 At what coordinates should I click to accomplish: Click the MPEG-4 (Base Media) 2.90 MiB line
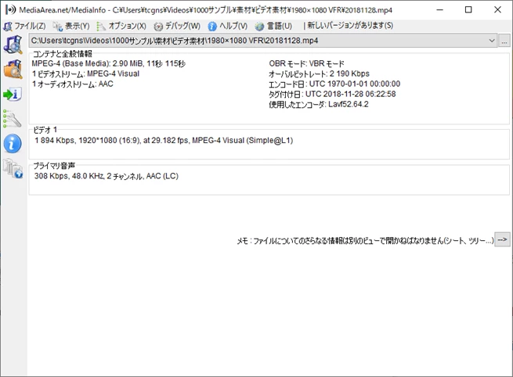pyautogui.click(x=109, y=63)
